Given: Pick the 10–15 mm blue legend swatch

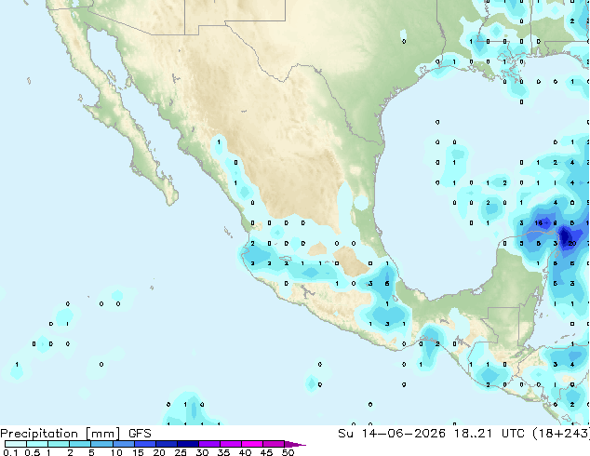Looking at the screenshot, I should tap(123, 444).
